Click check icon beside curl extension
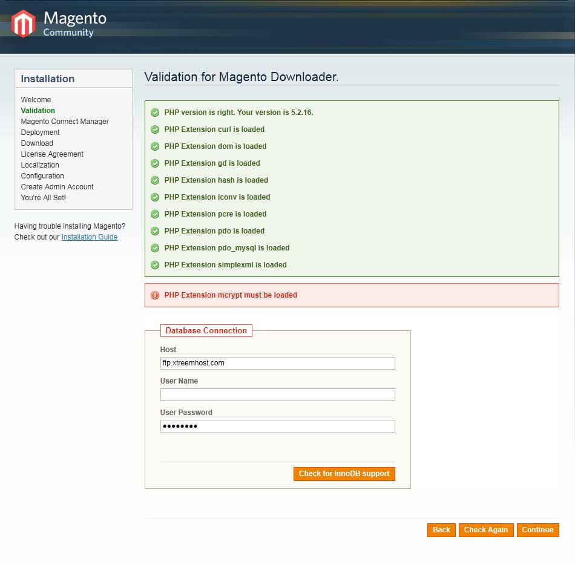575x565 pixels. point(155,129)
